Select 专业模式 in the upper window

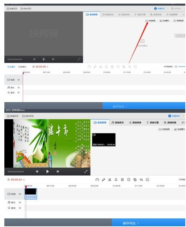click(11, 67)
